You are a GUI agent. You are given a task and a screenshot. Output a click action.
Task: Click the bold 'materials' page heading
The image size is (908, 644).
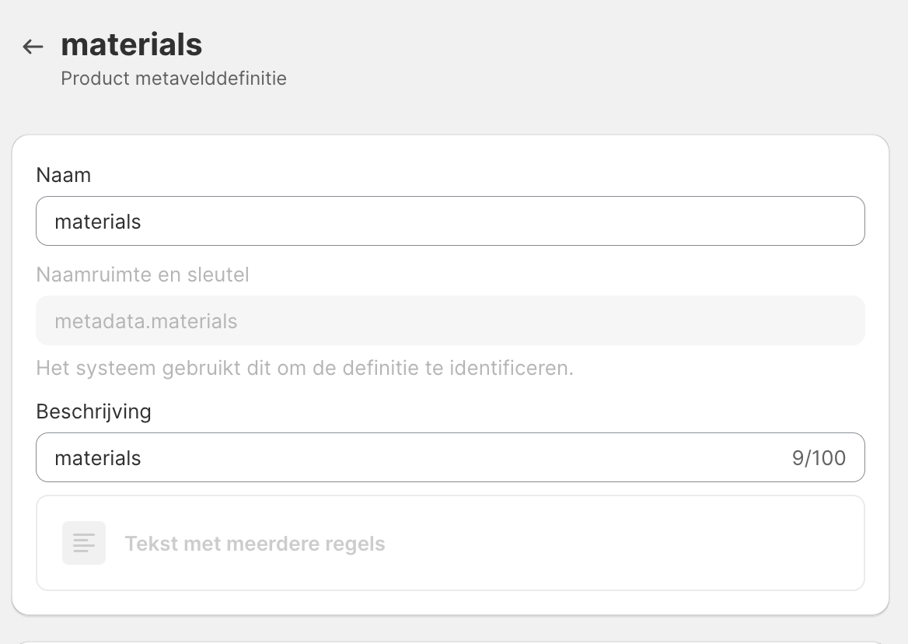(131, 44)
